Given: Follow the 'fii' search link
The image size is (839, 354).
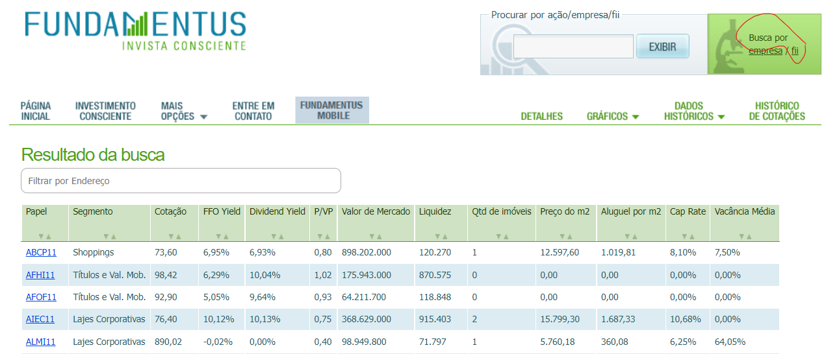Looking at the screenshot, I should [794, 51].
